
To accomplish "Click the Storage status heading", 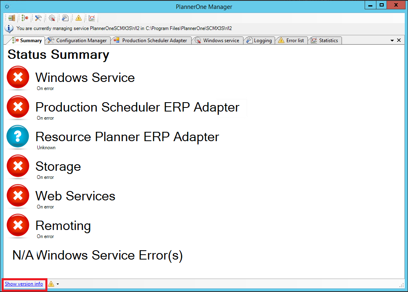I will (x=58, y=167).
